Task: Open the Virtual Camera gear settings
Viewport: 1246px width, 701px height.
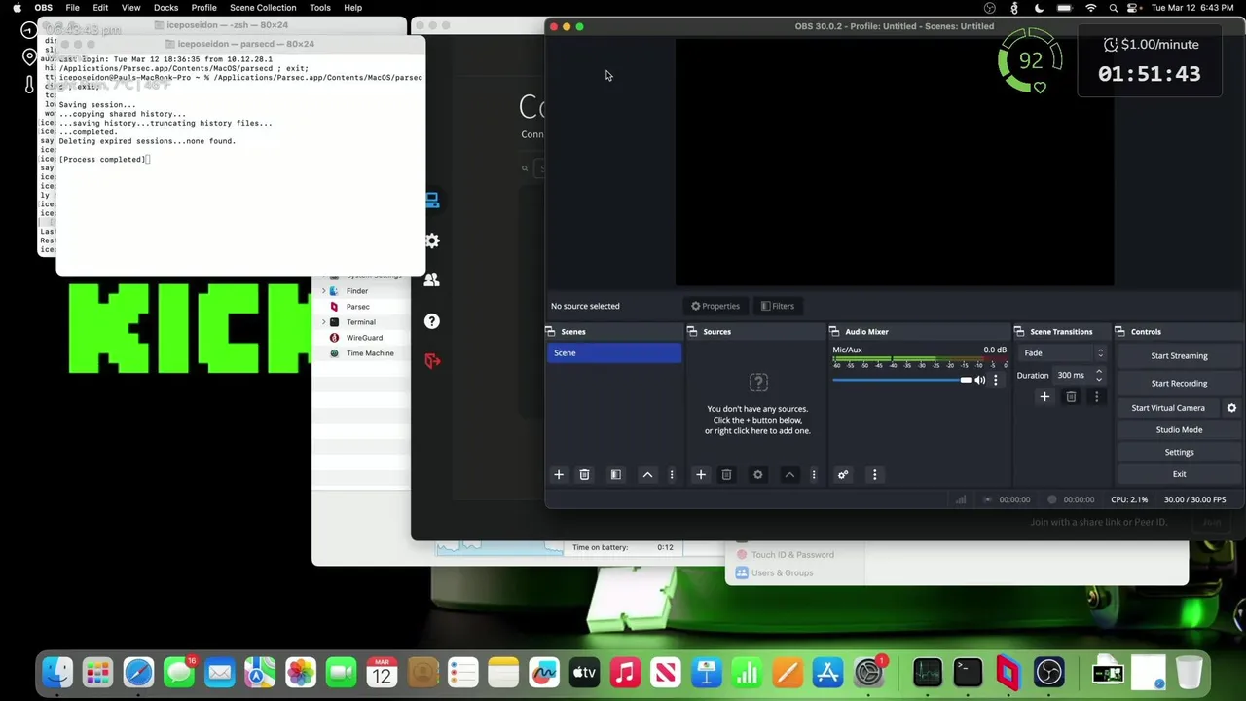Action: click(x=1231, y=408)
